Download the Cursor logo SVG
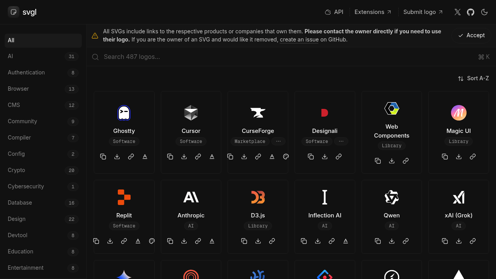This screenshot has height=279, width=496. [184, 157]
